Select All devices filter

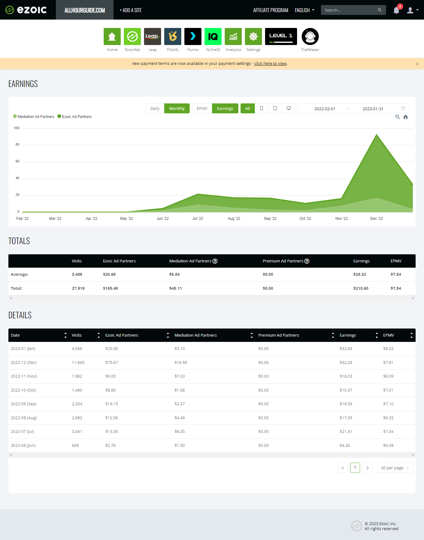coord(248,108)
